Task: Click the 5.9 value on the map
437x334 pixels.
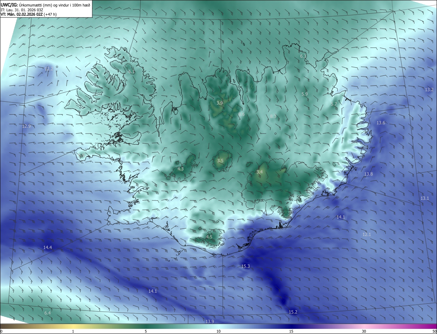Action: [305, 94]
